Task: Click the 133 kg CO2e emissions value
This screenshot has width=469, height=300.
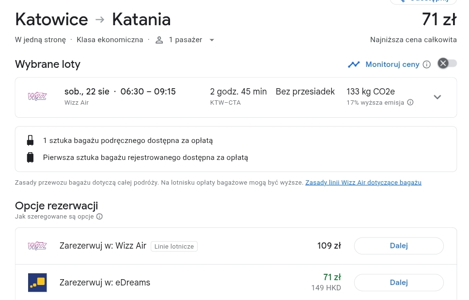Action: coord(371,92)
